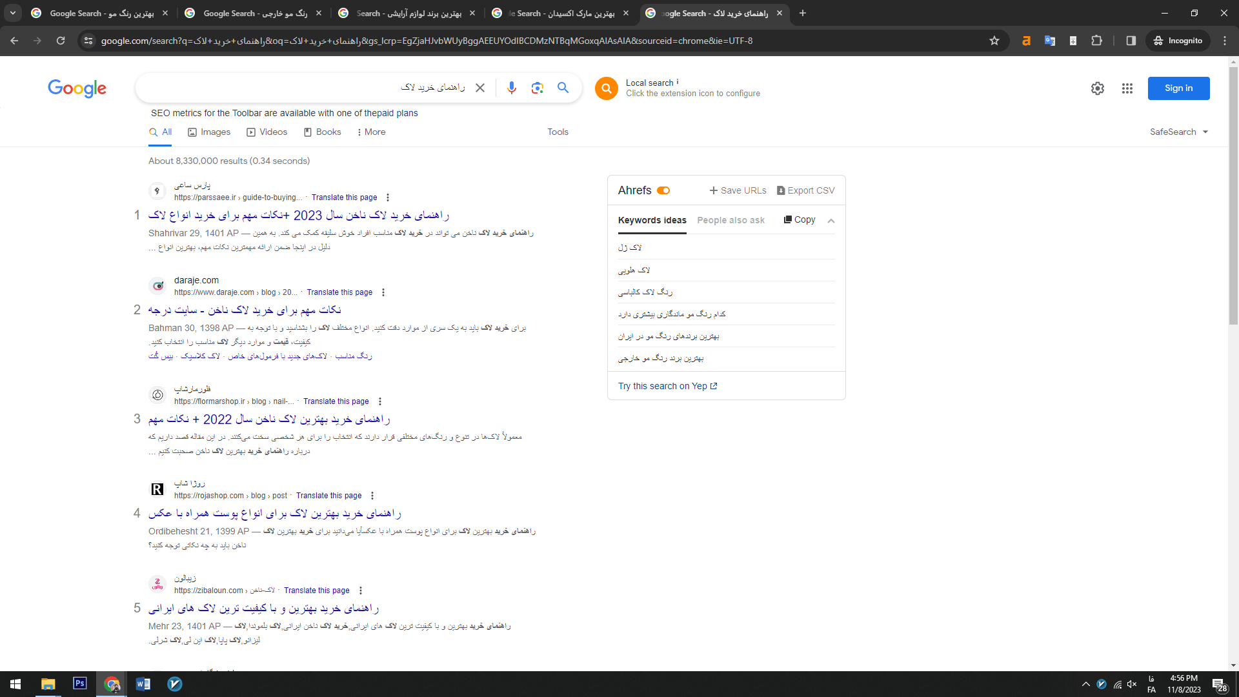The width and height of the screenshot is (1239, 697).
Task: Reload the page with refresh icon
Action: pos(61,41)
